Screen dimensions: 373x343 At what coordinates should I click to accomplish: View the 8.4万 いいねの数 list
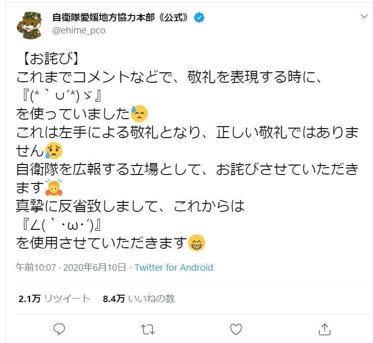pos(138,299)
